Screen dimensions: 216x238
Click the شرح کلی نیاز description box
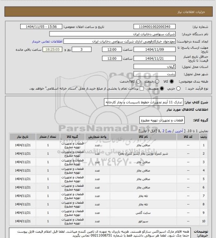tap(143, 102)
